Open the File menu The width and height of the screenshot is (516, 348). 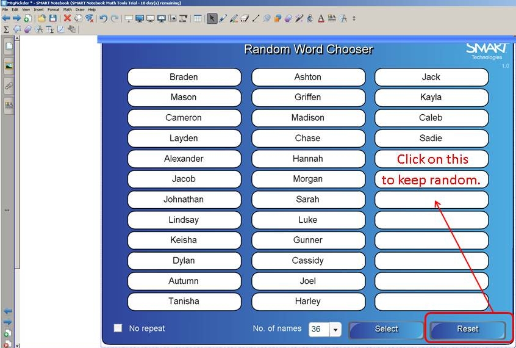click(x=5, y=10)
